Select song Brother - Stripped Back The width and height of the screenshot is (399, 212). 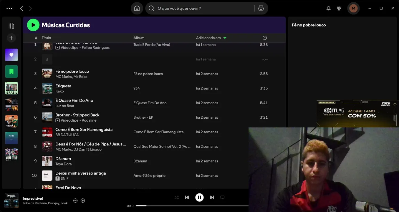click(77, 115)
